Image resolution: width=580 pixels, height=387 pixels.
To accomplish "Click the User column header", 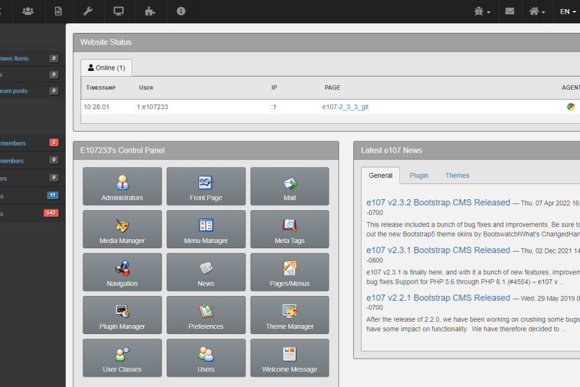I will pos(146,88).
